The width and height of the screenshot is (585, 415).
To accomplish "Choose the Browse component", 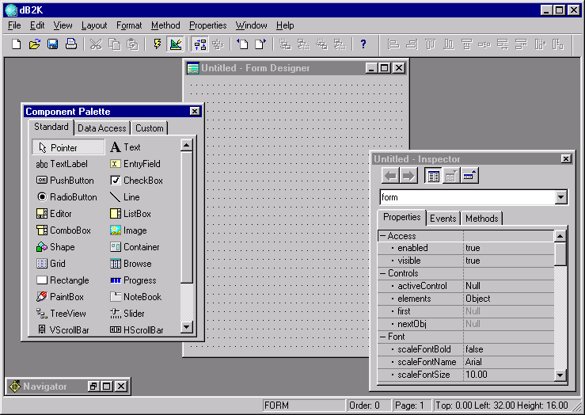I will pos(131,264).
